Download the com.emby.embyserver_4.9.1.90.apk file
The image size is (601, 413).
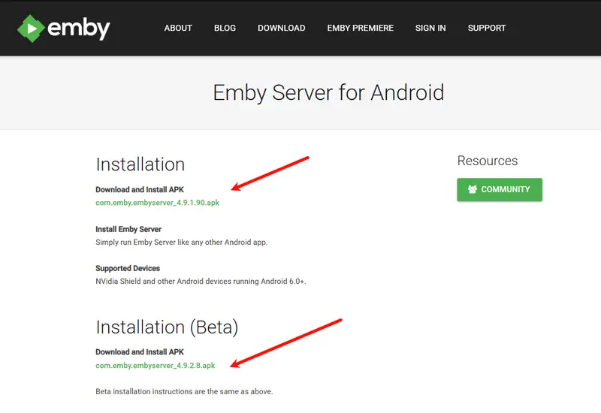[157, 203]
